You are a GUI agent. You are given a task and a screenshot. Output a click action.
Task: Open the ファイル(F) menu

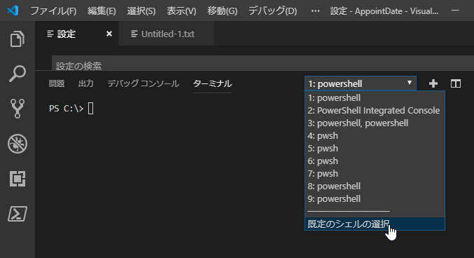coord(53,11)
